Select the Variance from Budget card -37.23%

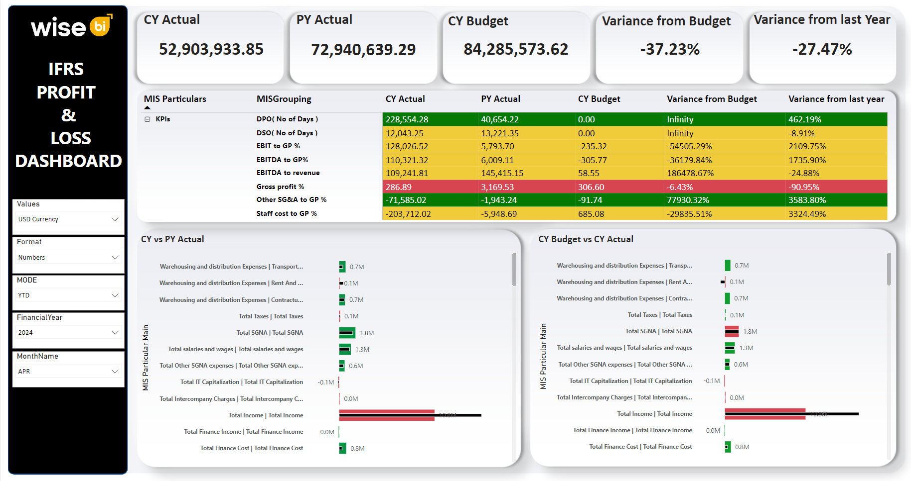click(670, 49)
